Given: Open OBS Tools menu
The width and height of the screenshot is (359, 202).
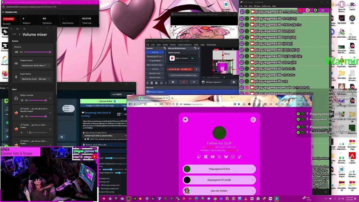Looking at the screenshot, I should 196,45.
